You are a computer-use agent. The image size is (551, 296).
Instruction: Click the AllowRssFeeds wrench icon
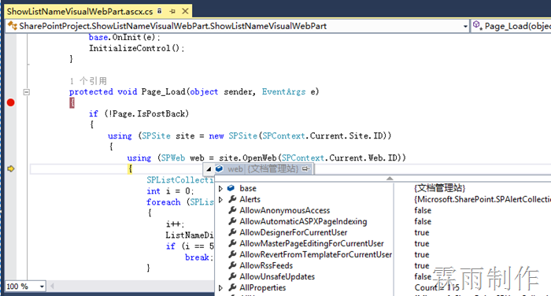[x=232, y=265]
